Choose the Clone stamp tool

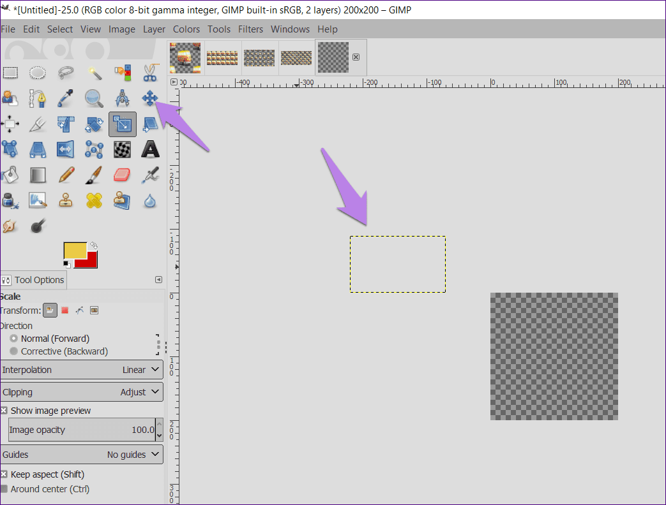click(66, 201)
